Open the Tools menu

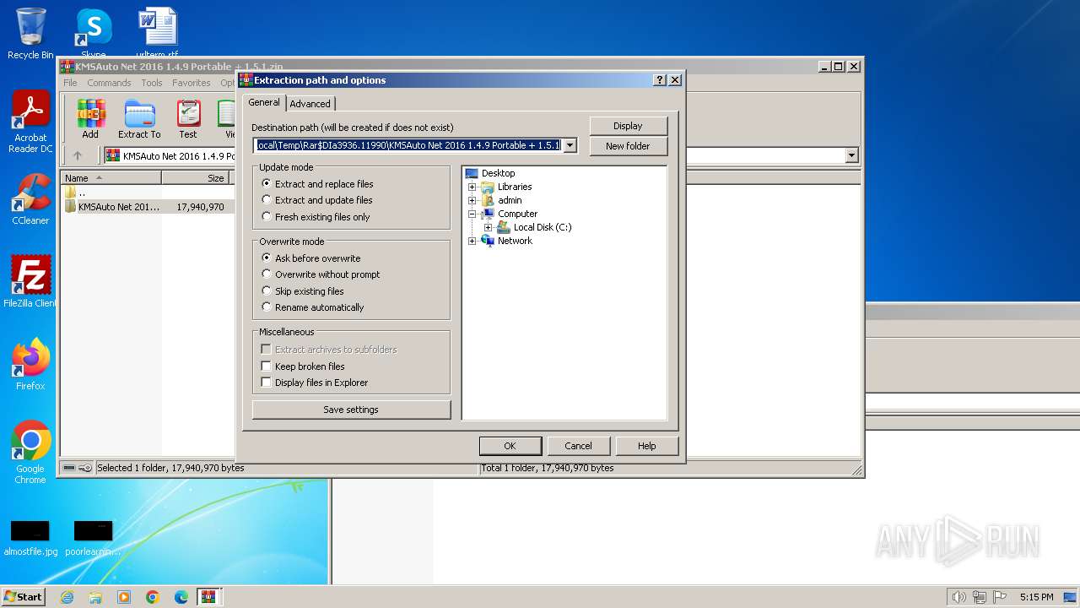152,83
